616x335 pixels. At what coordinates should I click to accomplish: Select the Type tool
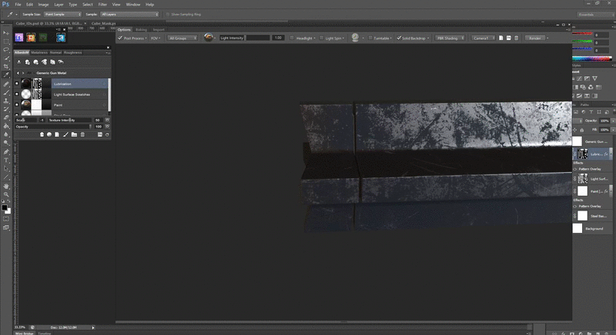(x=6, y=161)
